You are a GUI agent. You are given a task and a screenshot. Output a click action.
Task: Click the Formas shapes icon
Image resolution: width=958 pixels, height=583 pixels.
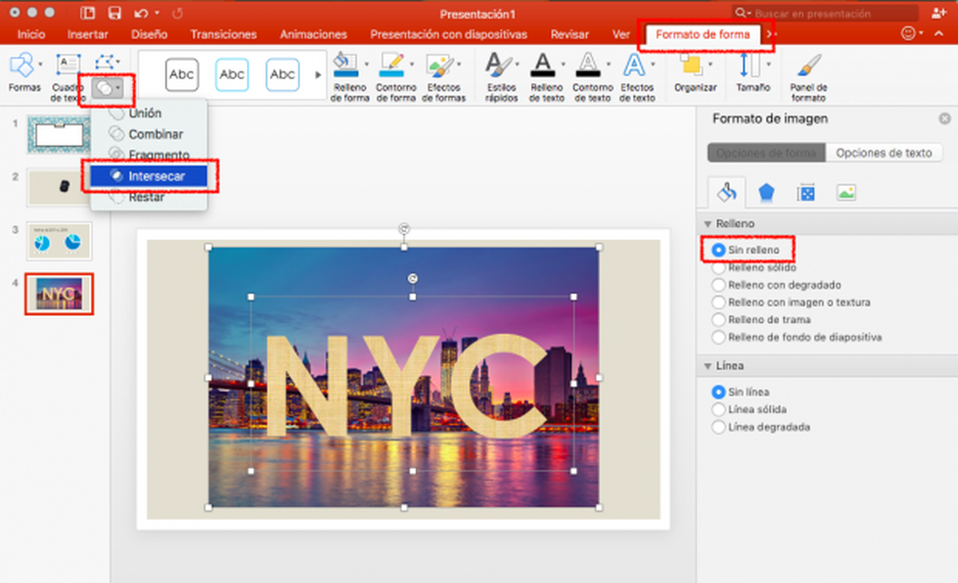coord(24,65)
